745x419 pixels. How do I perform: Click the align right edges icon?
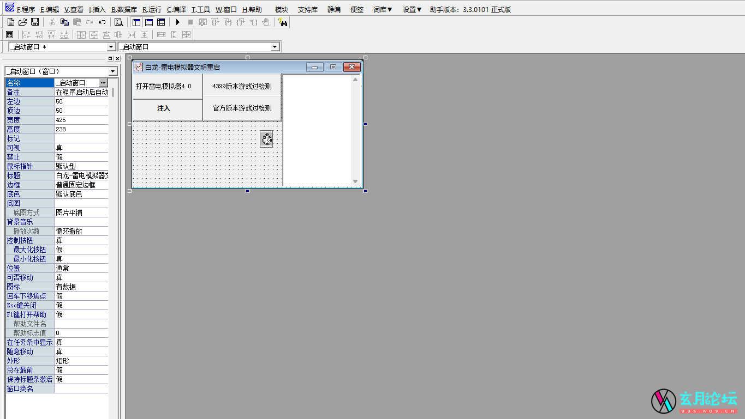(x=39, y=35)
